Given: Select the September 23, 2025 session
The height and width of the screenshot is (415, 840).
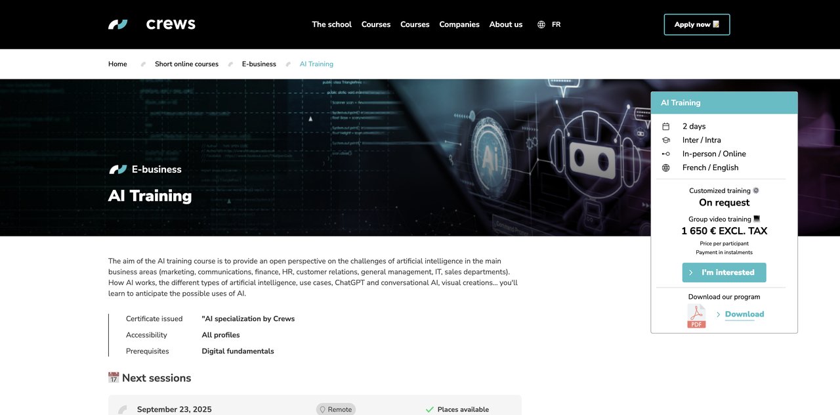Looking at the screenshot, I should tap(174, 409).
